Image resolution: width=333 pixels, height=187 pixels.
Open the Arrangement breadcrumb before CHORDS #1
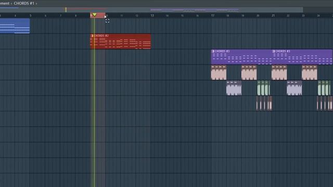pos(5,4)
